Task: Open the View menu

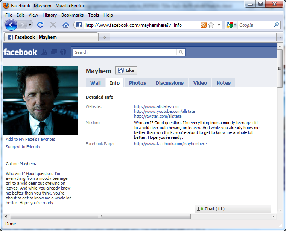Action: click(x=33, y=15)
